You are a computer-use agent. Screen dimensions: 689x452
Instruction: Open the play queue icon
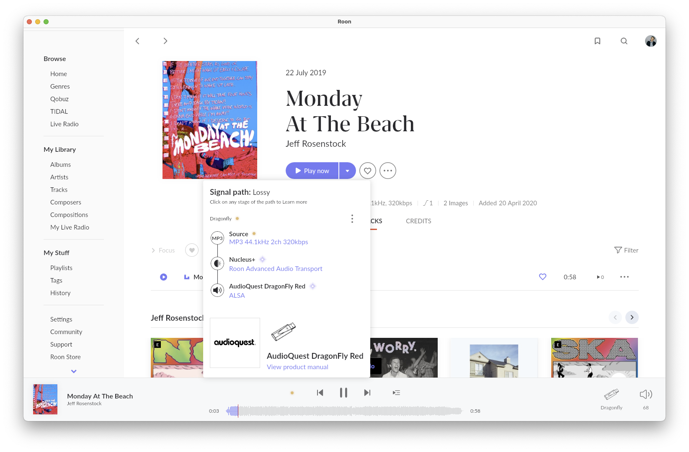coord(396,393)
